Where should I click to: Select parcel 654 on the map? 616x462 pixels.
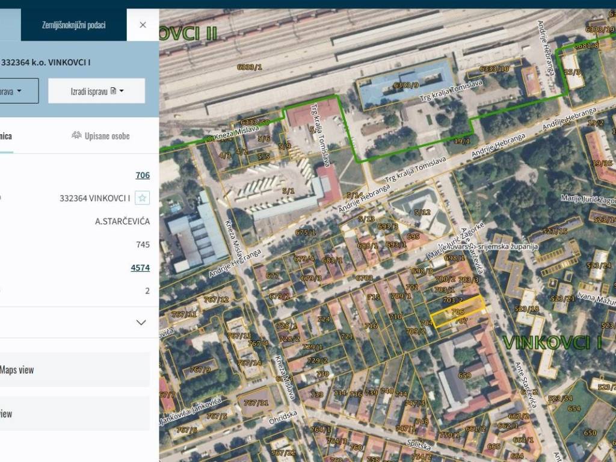(573, 408)
